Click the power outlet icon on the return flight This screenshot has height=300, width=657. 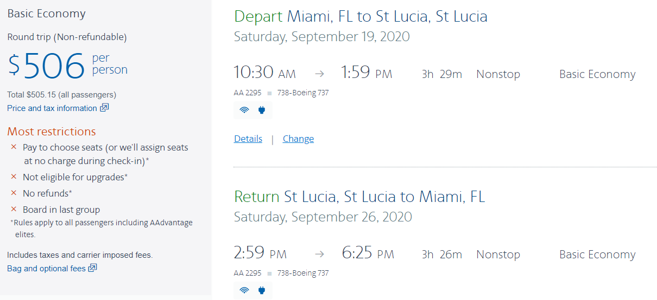tap(262, 291)
